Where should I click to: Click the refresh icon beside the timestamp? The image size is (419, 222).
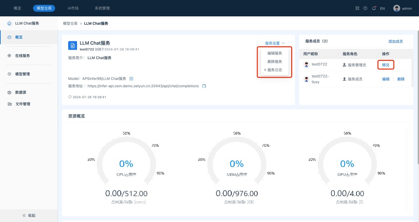coord(70,97)
